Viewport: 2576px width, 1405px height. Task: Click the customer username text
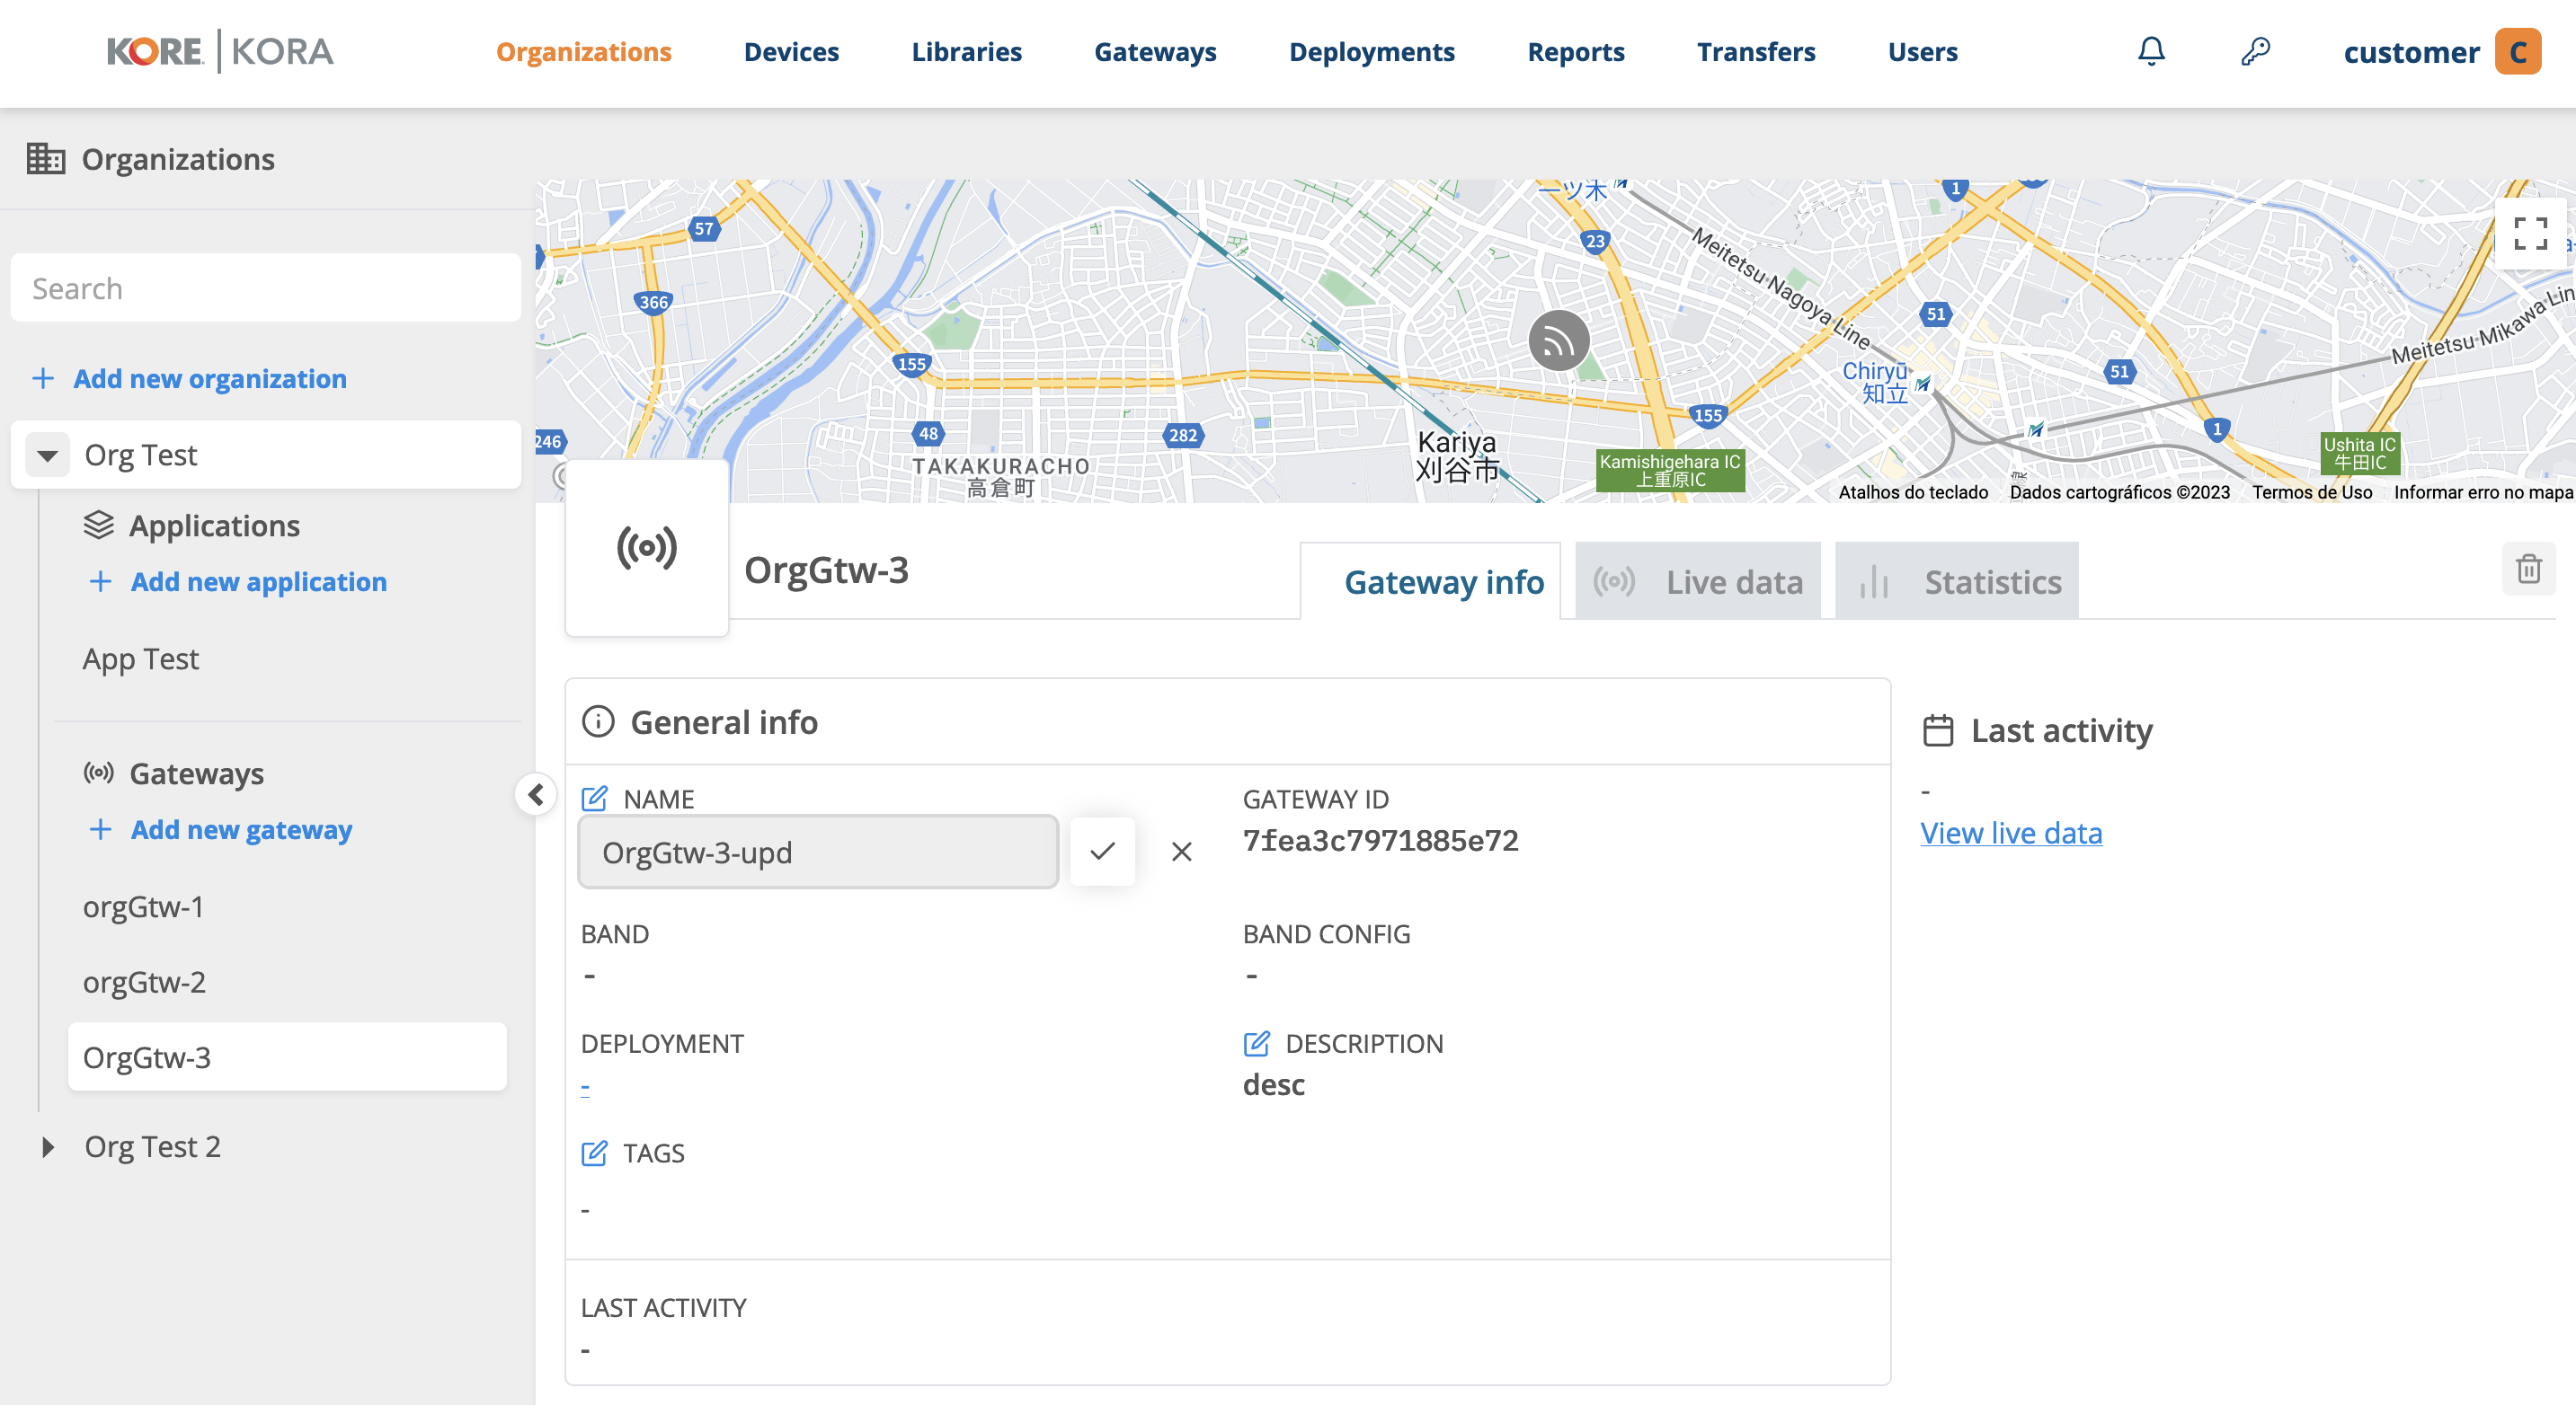tap(2411, 52)
